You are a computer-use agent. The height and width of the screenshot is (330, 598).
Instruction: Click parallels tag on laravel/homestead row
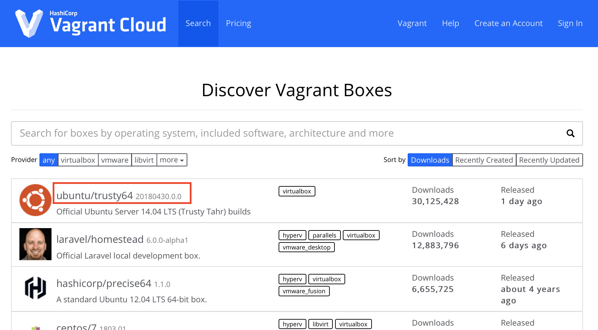tap(324, 235)
